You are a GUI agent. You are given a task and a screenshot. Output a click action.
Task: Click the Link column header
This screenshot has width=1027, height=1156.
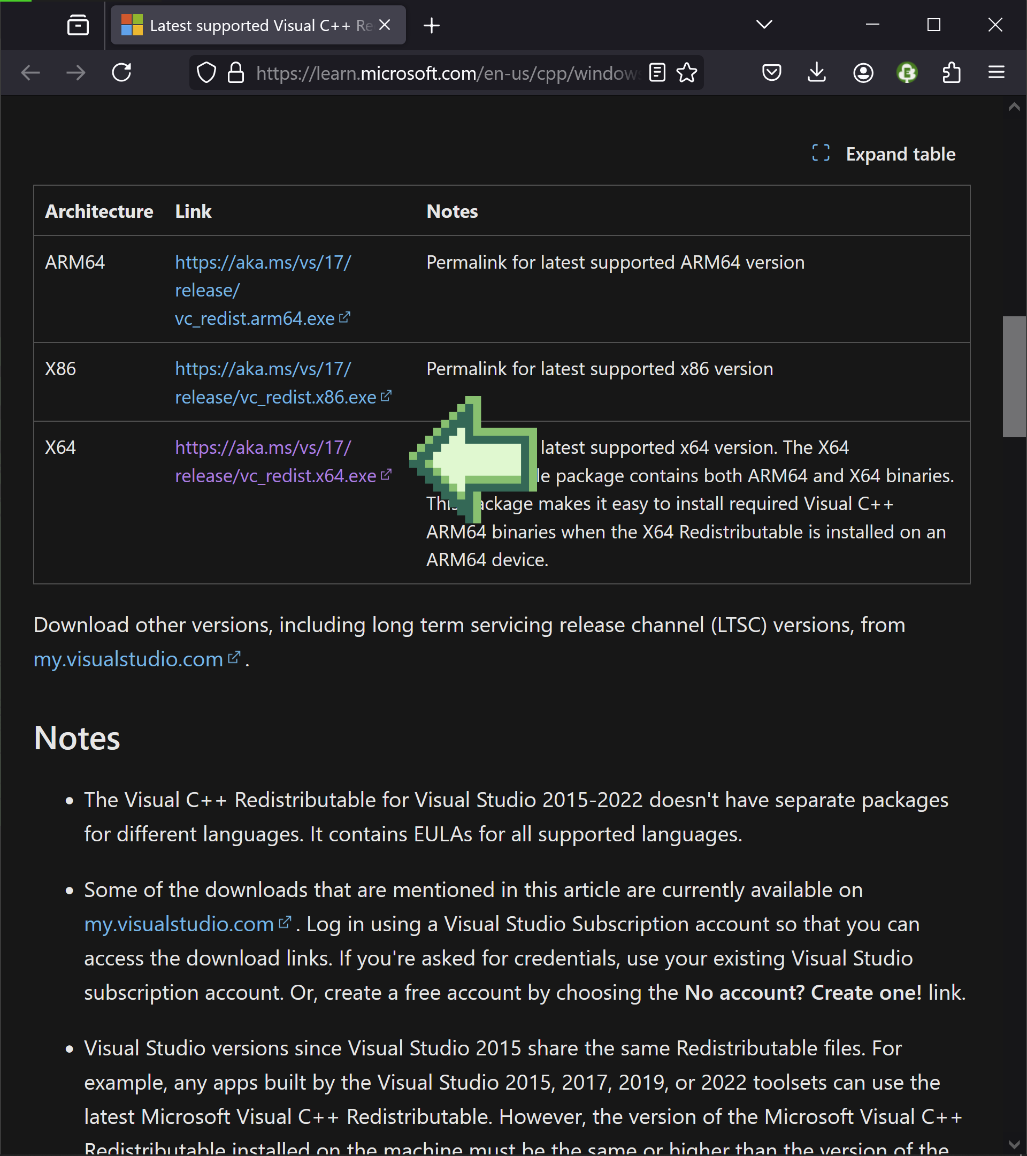pos(193,211)
